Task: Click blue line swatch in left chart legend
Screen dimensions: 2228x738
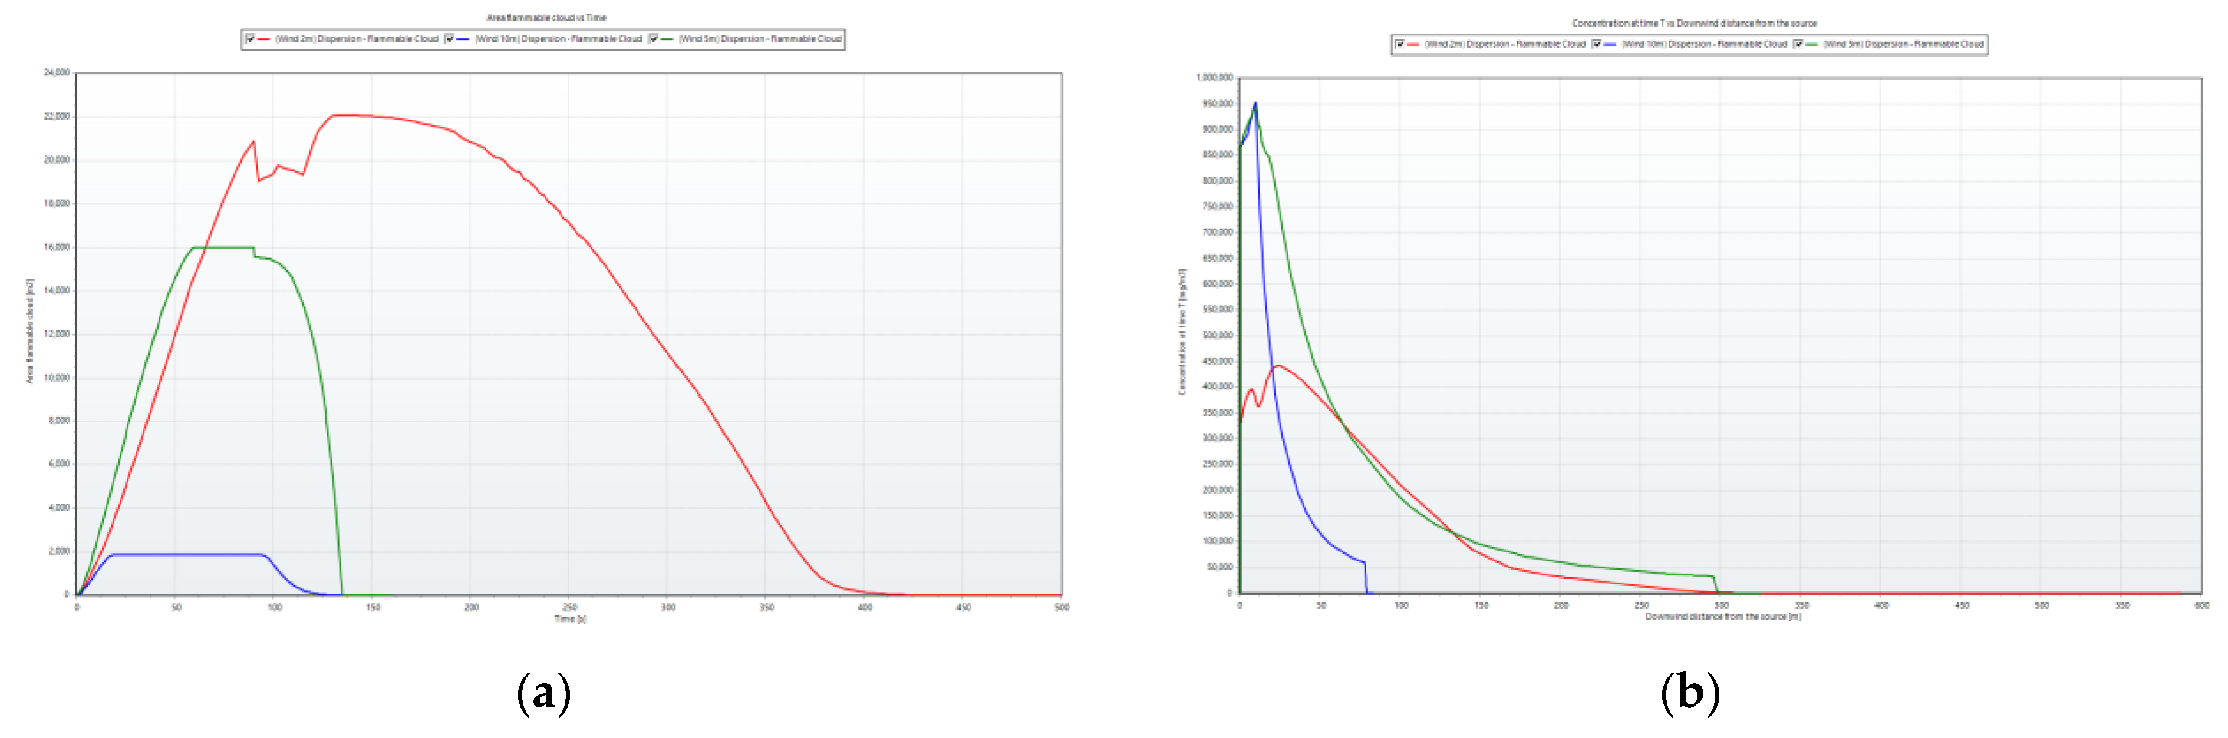Action: tap(463, 39)
